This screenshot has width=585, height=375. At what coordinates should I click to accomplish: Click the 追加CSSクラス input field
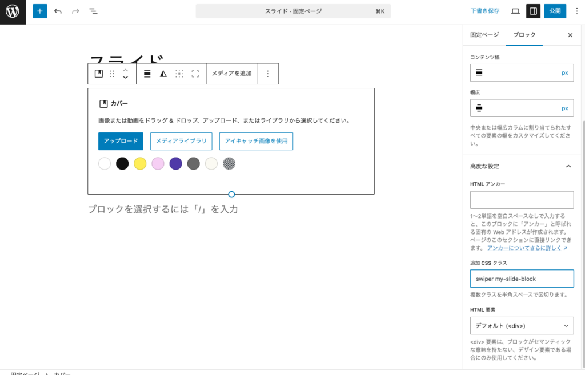click(x=521, y=279)
